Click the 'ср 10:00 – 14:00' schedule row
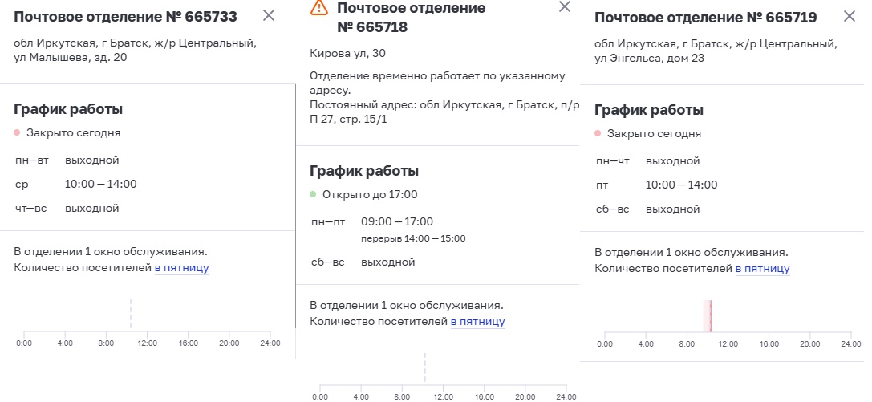This screenshot has height=402, width=872. (x=75, y=184)
